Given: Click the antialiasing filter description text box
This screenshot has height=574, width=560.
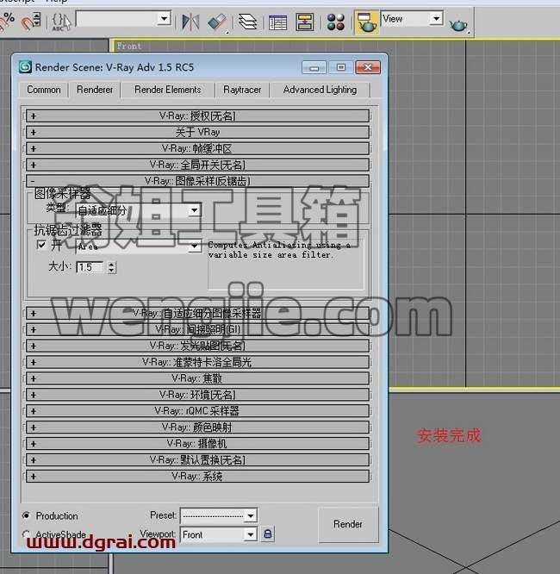Looking at the screenshot, I should pyautogui.click(x=286, y=265).
